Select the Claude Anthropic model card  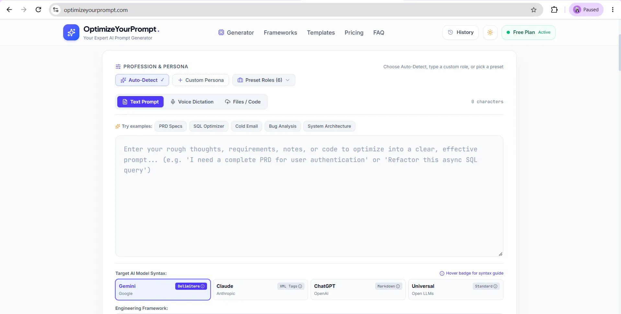tap(260, 289)
